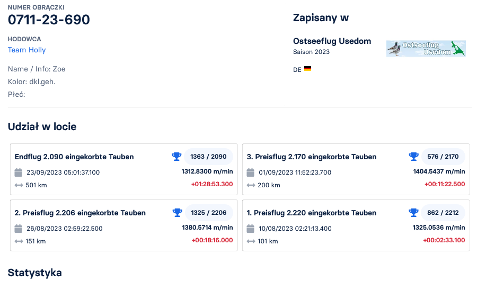Open Endflug 2.090 eingekorbte Tauben flight
This screenshot has height=291, width=486.
[x=74, y=157]
